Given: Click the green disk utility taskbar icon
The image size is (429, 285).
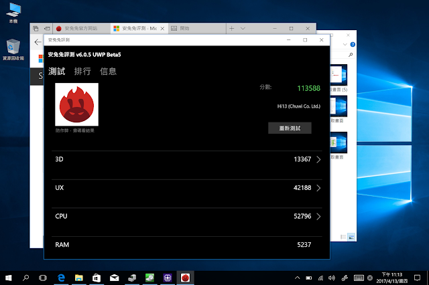Looking at the screenshot, I should tap(149, 278).
